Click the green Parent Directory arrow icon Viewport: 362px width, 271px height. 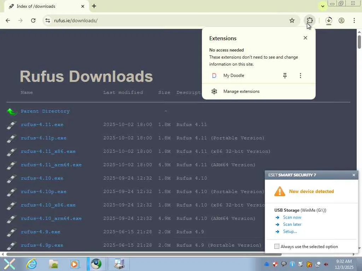pos(12,112)
